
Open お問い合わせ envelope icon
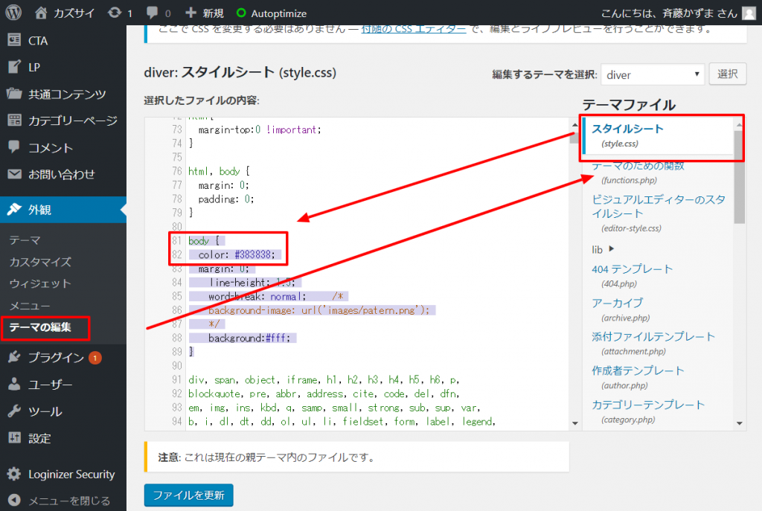coord(16,174)
